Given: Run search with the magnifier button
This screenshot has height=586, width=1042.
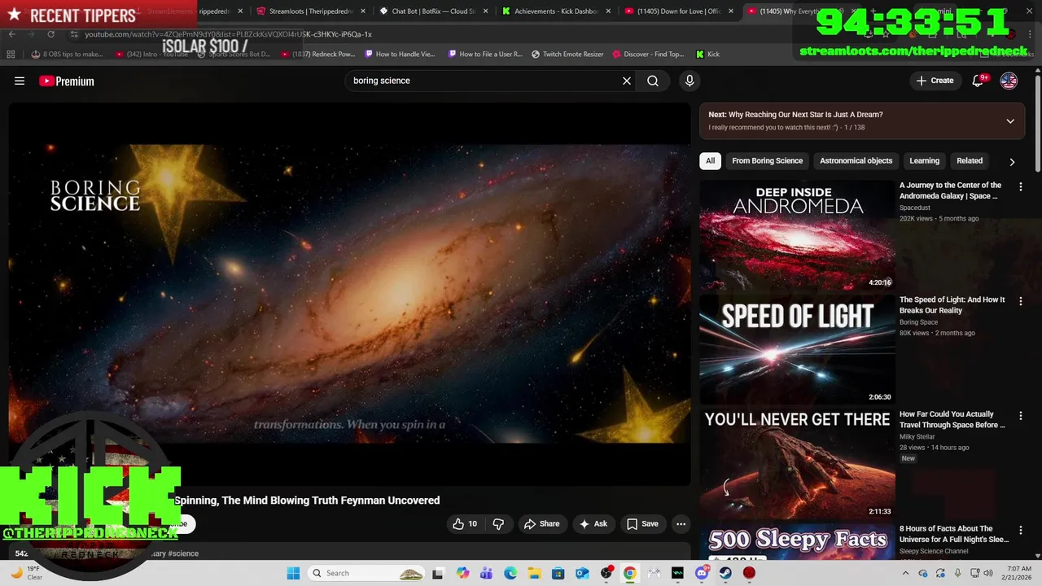Looking at the screenshot, I should point(653,81).
